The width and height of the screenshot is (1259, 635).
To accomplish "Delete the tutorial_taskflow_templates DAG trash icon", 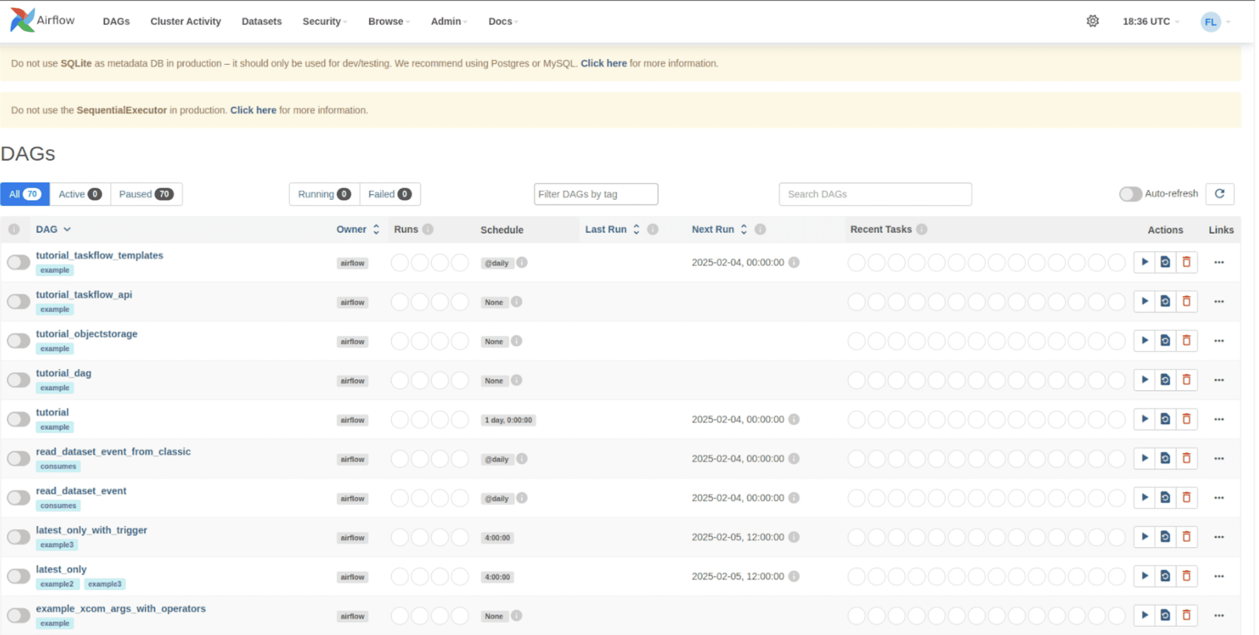I will [1187, 262].
